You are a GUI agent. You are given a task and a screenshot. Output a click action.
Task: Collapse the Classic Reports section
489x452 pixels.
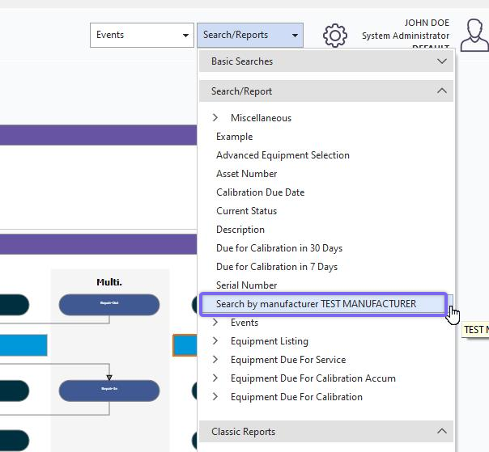[x=441, y=432]
